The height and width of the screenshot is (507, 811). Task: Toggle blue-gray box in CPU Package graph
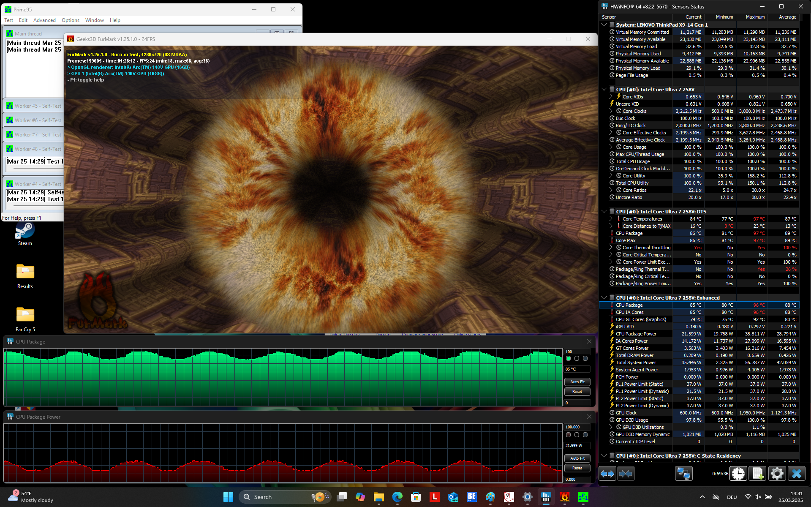tap(585, 358)
